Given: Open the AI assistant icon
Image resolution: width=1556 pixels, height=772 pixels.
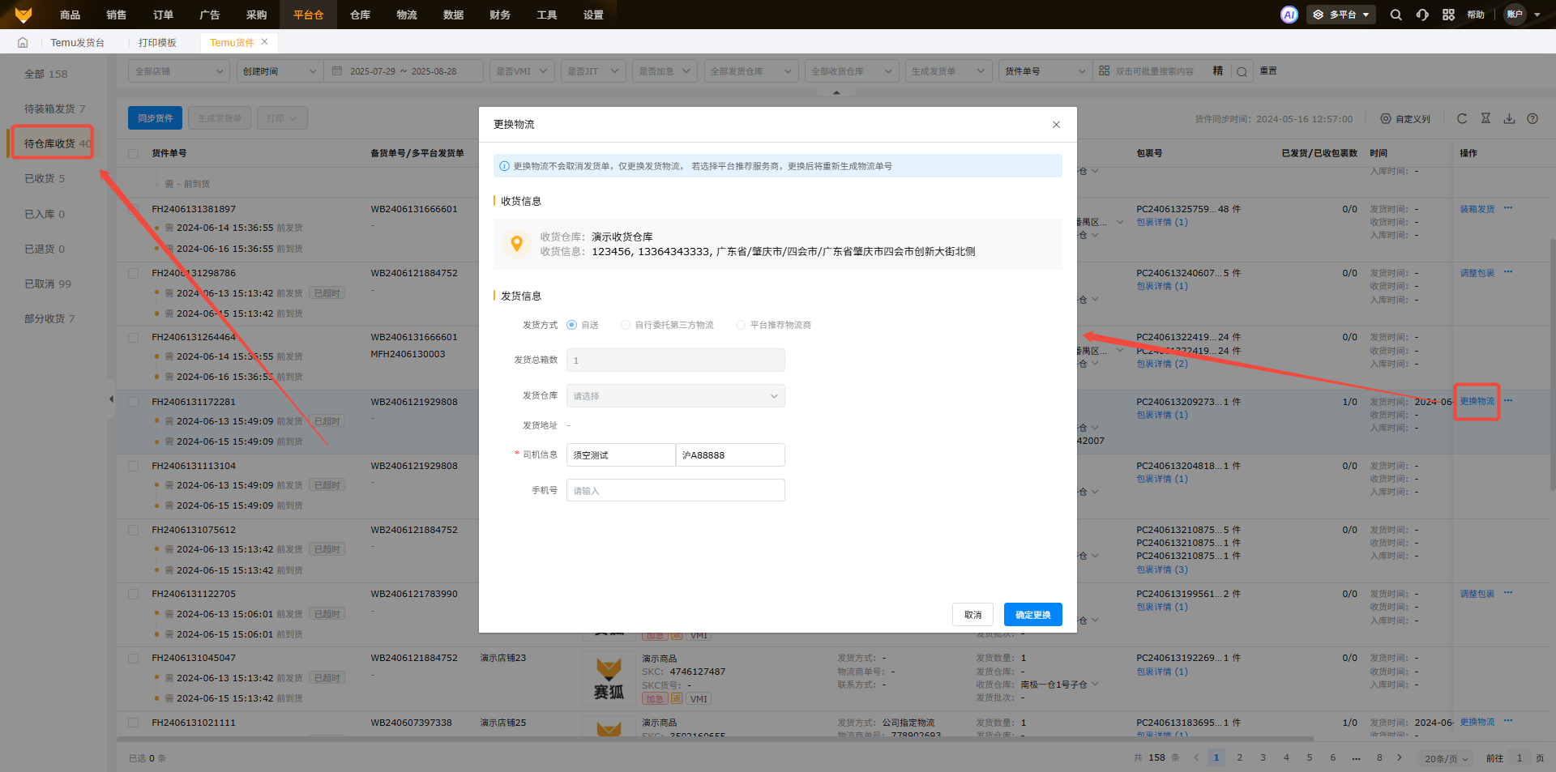Looking at the screenshot, I should [1289, 15].
